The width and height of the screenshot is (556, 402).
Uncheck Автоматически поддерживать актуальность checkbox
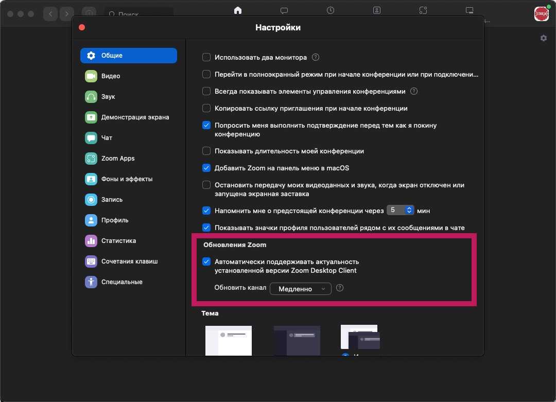[x=206, y=261]
